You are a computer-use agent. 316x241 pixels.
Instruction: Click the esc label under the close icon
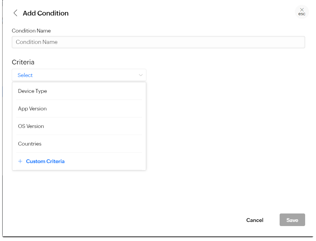point(302,14)
